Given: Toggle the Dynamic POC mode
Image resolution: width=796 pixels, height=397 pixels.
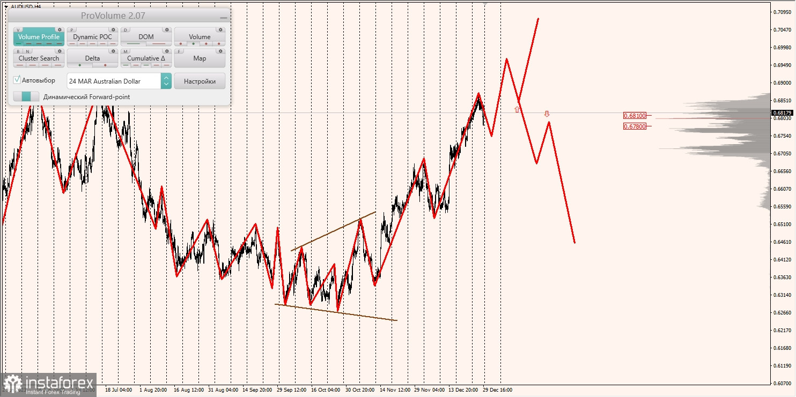Looking at the screenshot, I should coord(92,37).
